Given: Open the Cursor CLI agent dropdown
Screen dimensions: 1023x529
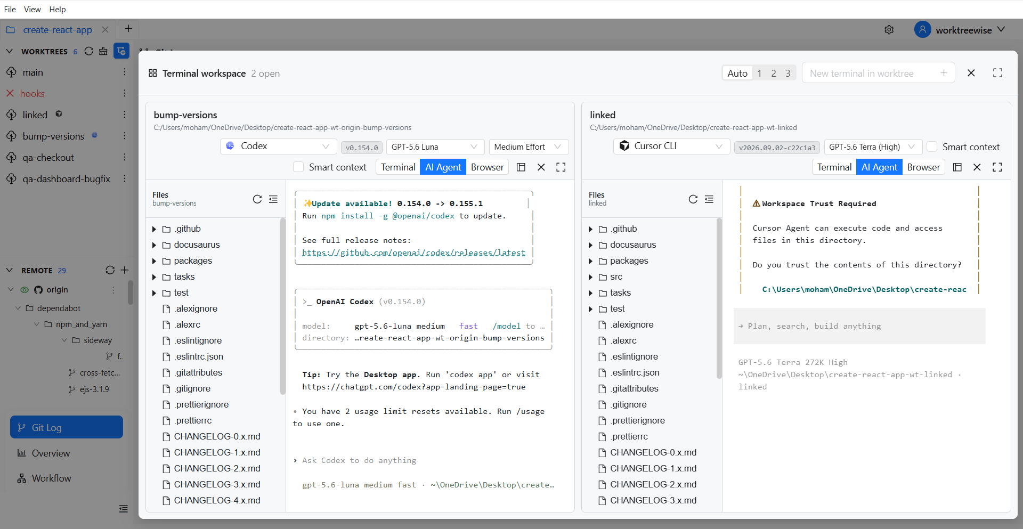Looking at the screenshot, I should tap(671, 147).
